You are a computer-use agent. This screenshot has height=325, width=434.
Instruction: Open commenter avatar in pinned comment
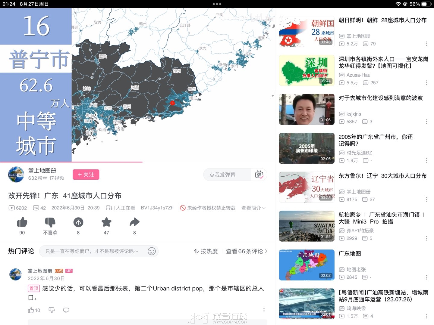pyautogui.click(x=16, y=274)
